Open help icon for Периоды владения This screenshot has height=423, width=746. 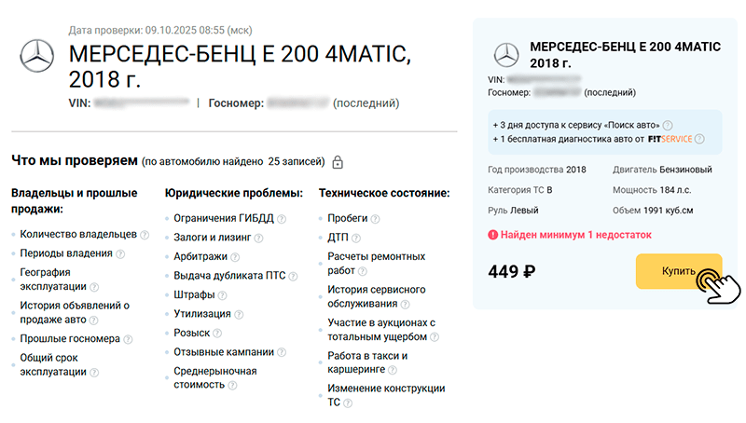(120, 253)
